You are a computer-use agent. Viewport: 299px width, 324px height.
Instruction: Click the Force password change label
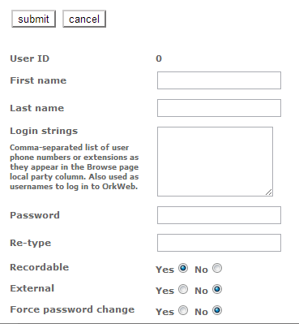click(72, 309)
